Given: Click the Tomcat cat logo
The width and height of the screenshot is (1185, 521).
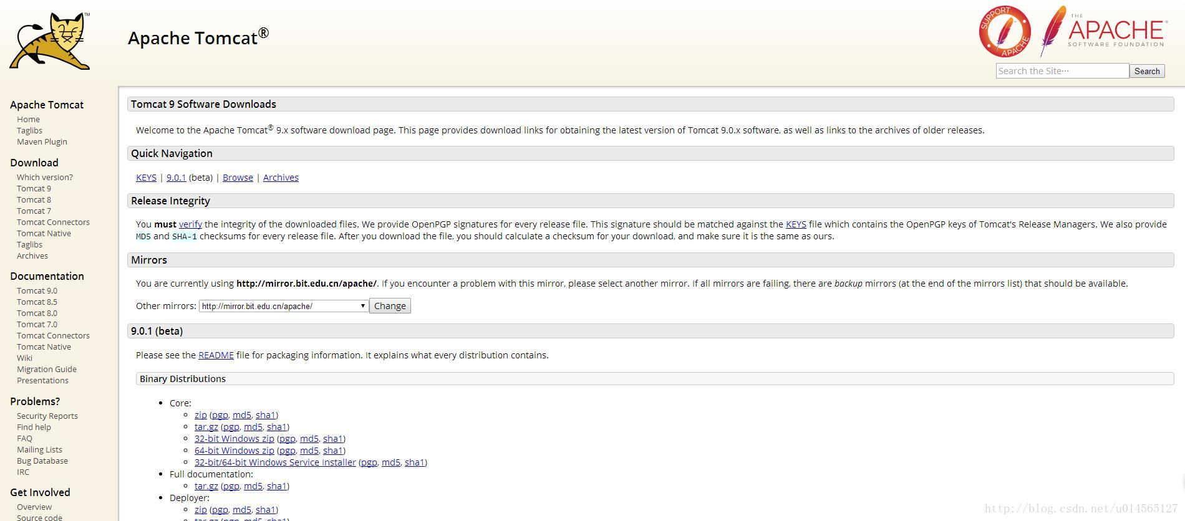Looking at the screenshot, I should [x=50, y=41].
